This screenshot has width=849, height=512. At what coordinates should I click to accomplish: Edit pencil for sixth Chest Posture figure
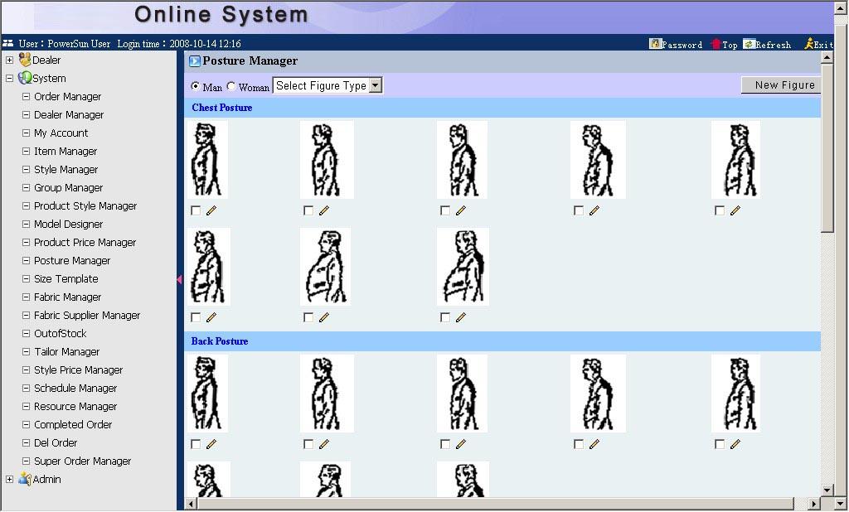(211, 317)
